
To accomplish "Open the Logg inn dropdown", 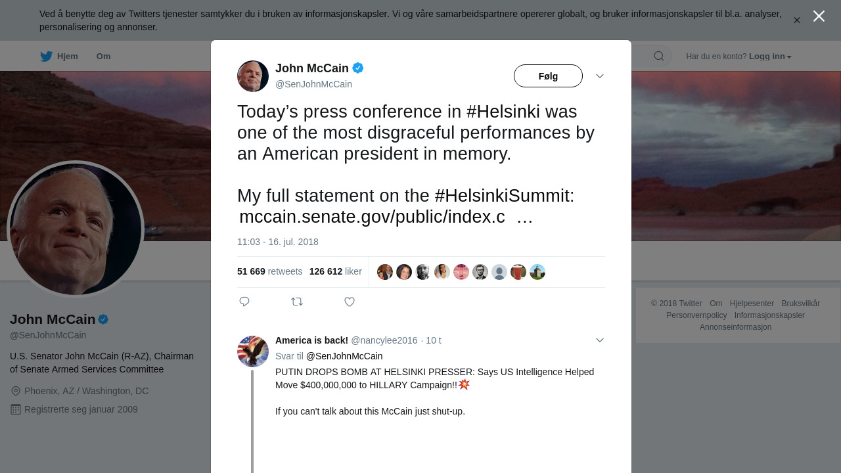I will click(x=770, y=56).
